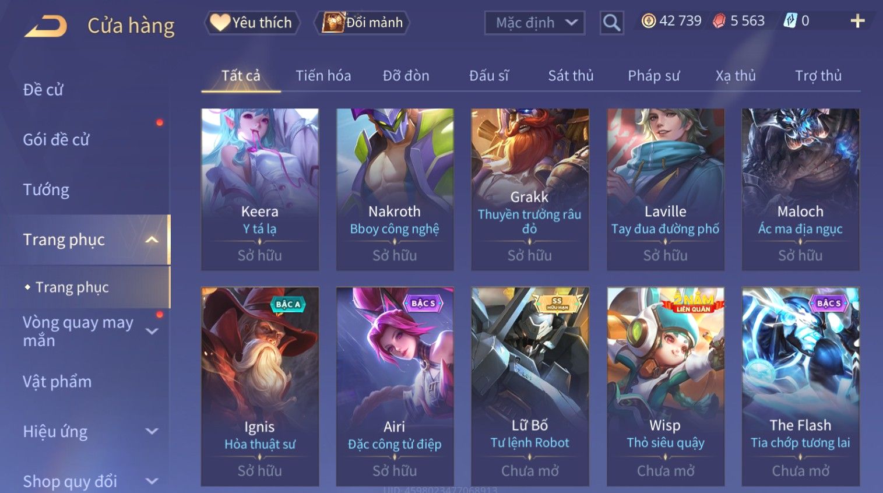Viewport: 883px width, 493px height.
Task: Tap the red ruby currency icon
Action: (x=719, y=21)
